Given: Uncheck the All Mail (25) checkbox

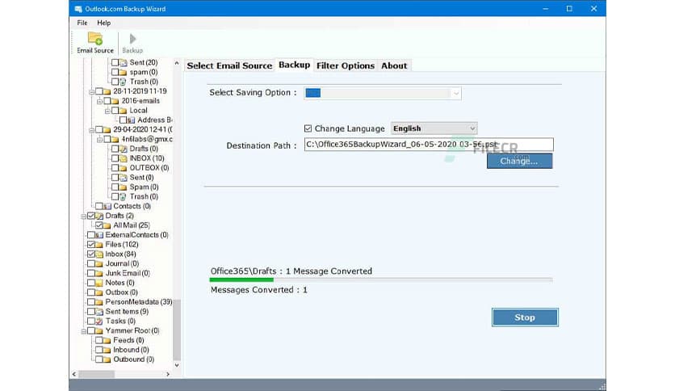Looking at the screenshot, I should click(99, 225).
